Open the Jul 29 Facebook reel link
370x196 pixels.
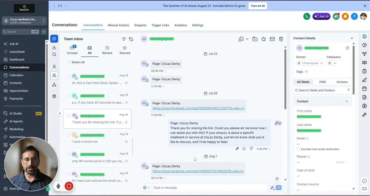click(x=198, y=108)
